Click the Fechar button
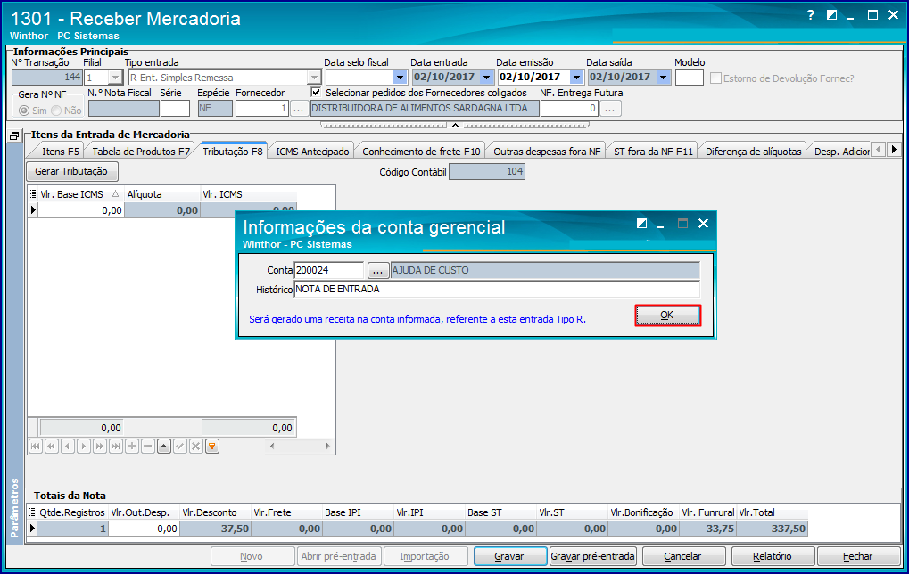 pyautogui.click(x=858, y=556)
